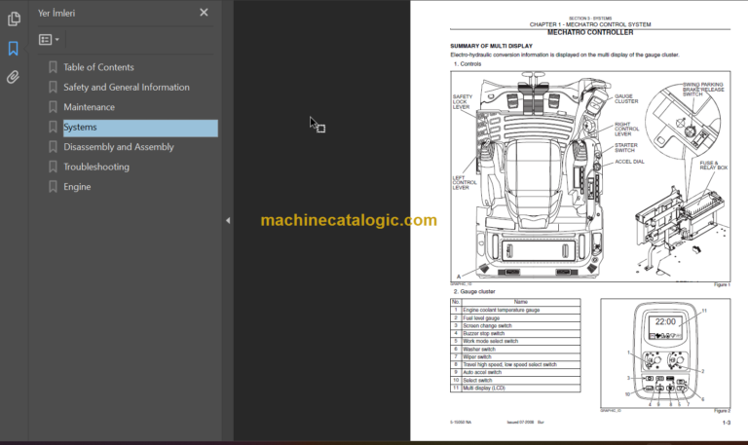Open the Safety and General Information bookmark
The width and height of the screenshot is (748, 445).
tap(127, 88)
